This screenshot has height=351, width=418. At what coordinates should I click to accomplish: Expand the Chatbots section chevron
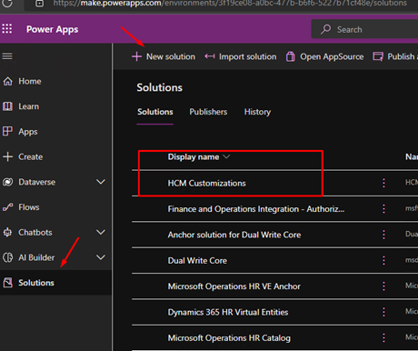click(101, 232)
